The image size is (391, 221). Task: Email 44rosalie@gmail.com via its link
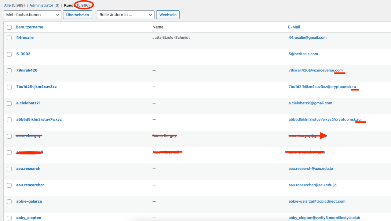point(307,38)
